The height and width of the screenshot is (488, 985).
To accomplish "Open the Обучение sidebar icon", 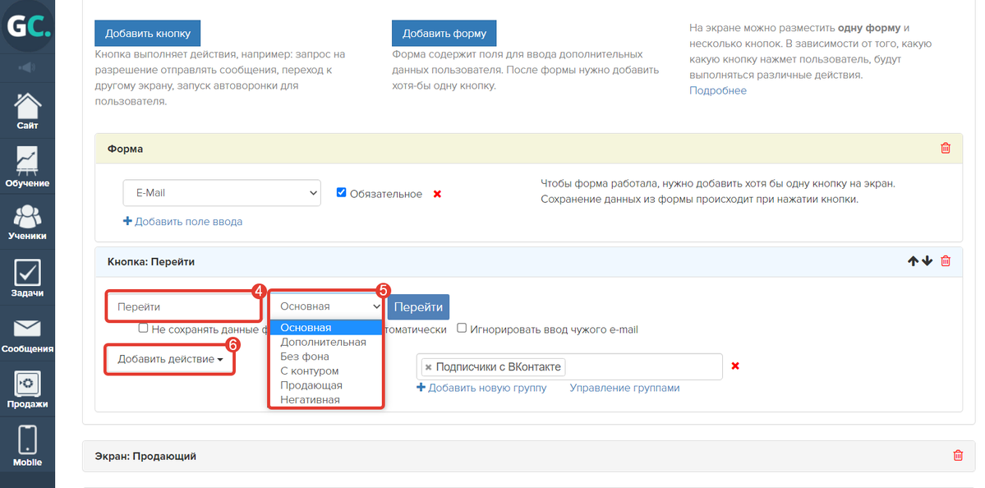I will pyautogui.click(x=27, y=167).
